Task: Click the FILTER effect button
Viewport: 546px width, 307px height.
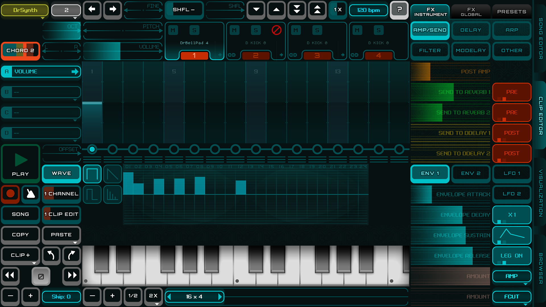Action: [430, 51]
